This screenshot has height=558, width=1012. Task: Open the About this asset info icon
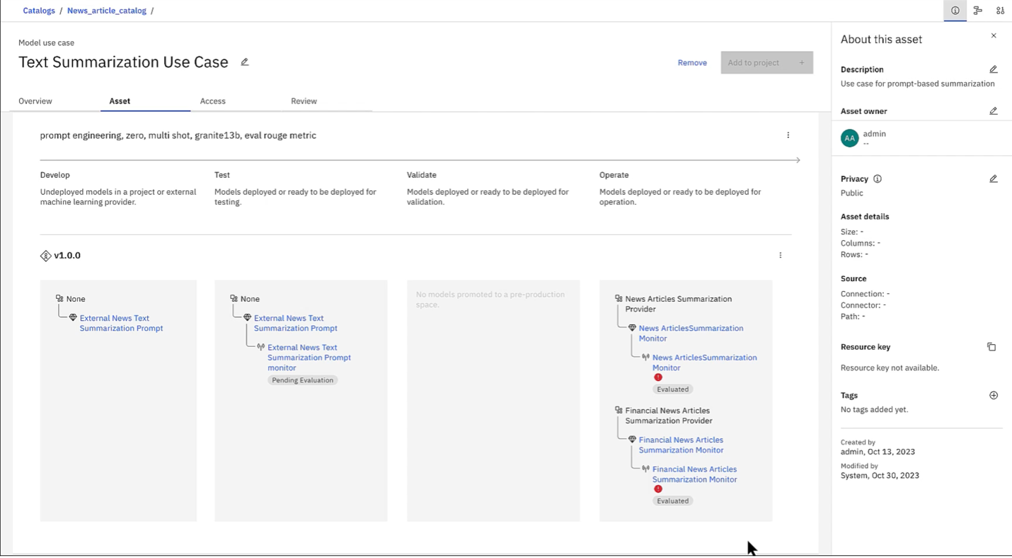(955, 11)
